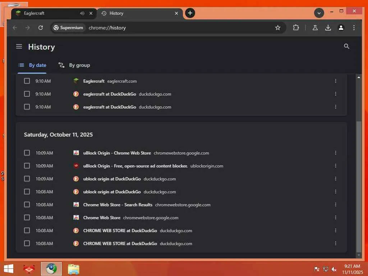Mute the Eaglercraft tab audio icon
The image size is (368, 276).
(x=82, y=13)
